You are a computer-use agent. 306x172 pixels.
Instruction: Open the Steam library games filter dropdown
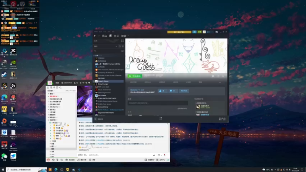coord(106,46)
